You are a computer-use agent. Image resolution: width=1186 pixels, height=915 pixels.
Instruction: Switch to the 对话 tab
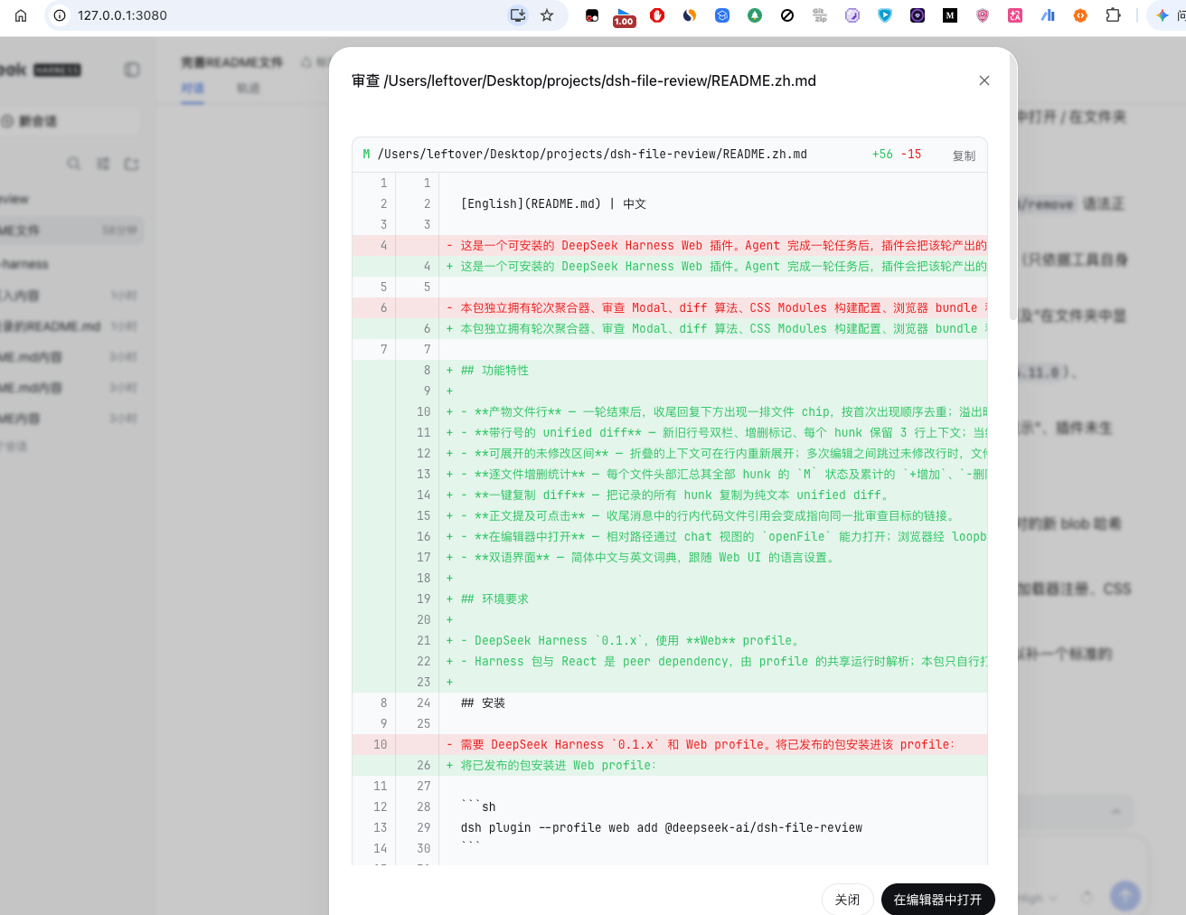(193, 88)
